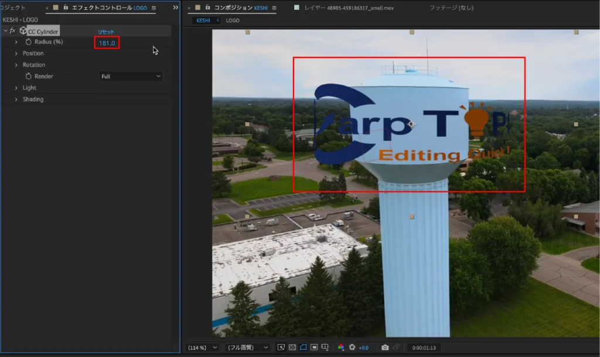Image resolution: width=600 pixels, height=357 pixels.
Task: Toggle the transparency grid
Action: click(x=292, y=347)
